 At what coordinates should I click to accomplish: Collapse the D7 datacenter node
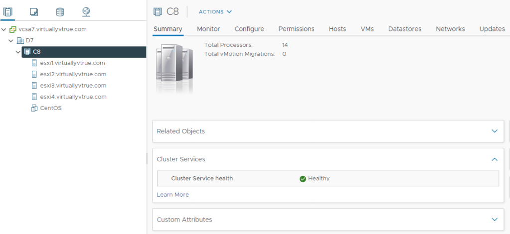pos(11,40)
